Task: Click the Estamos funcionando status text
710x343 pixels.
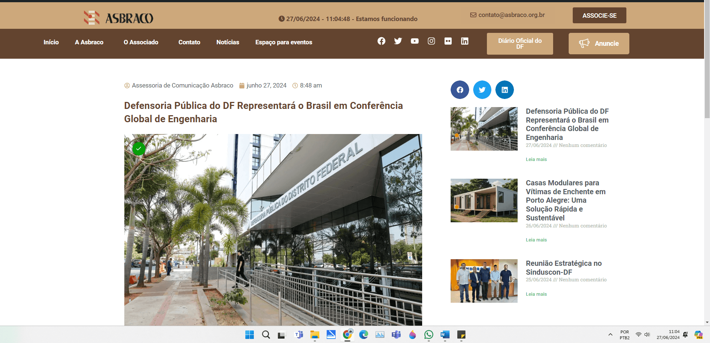Action: 387,19
